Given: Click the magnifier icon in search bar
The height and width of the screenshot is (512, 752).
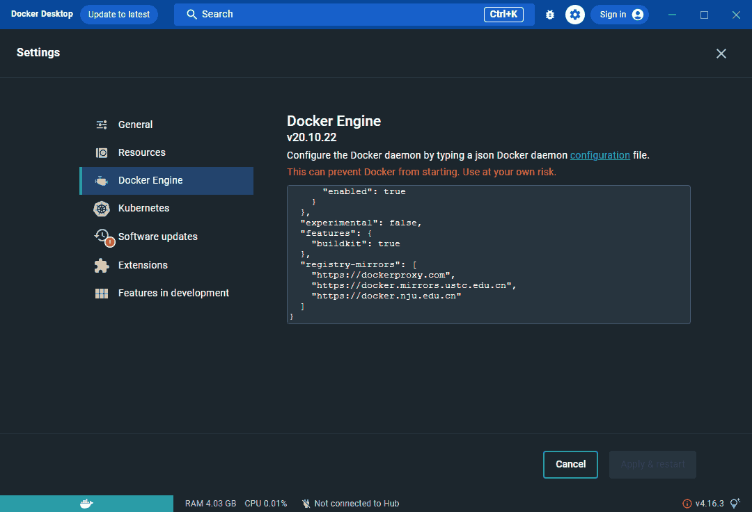Looking at the screenshot, I should (x=191, y=14).
